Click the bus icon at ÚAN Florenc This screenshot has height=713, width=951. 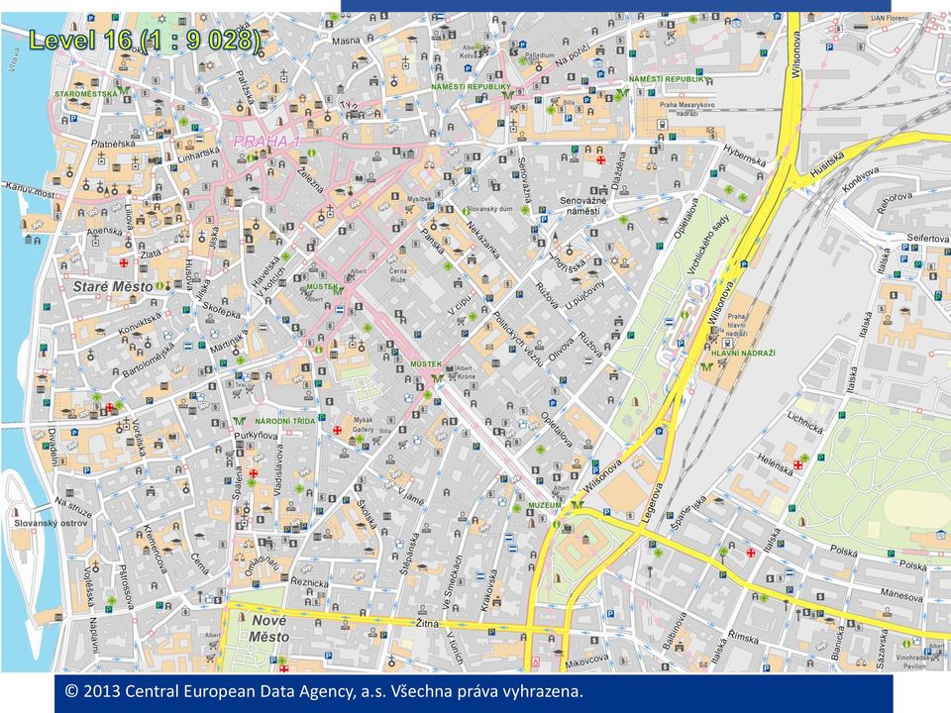tap(860, 27)
